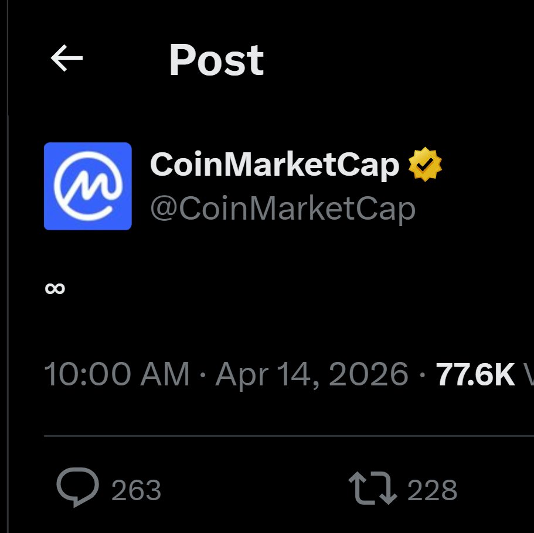This screenshot has width=534, height=533.
Task: Open the CoinMarketCap display name link
Action: pyautogui.click(x=274, y=165)
